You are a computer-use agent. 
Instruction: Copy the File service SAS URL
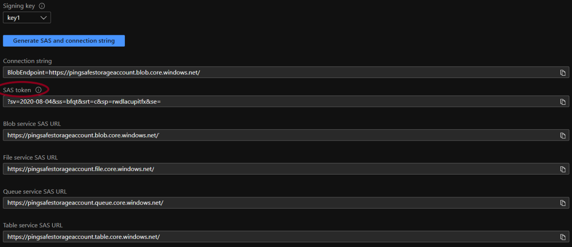(563, 169)
